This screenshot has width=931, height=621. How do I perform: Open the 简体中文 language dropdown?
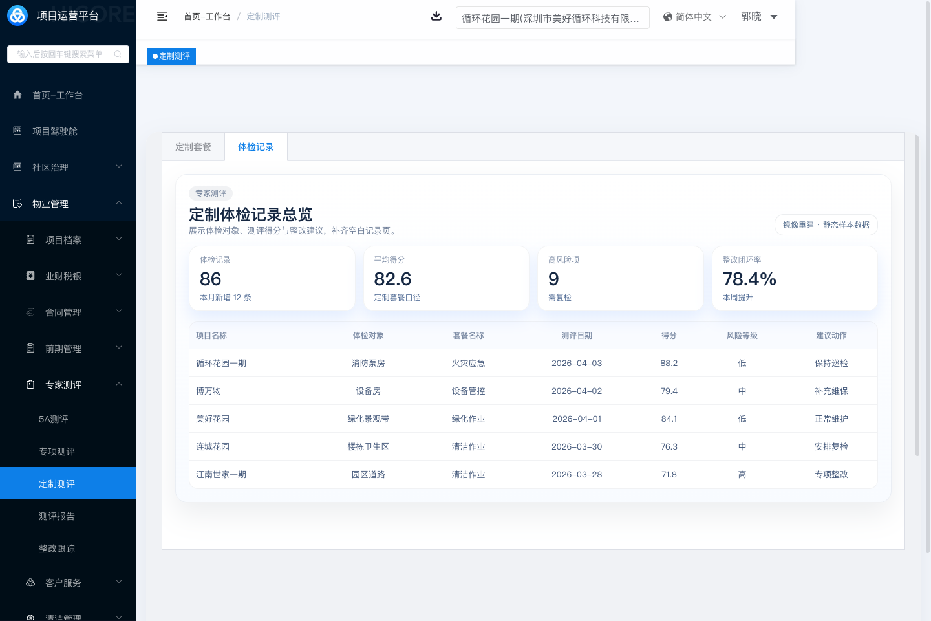(695, 17)
